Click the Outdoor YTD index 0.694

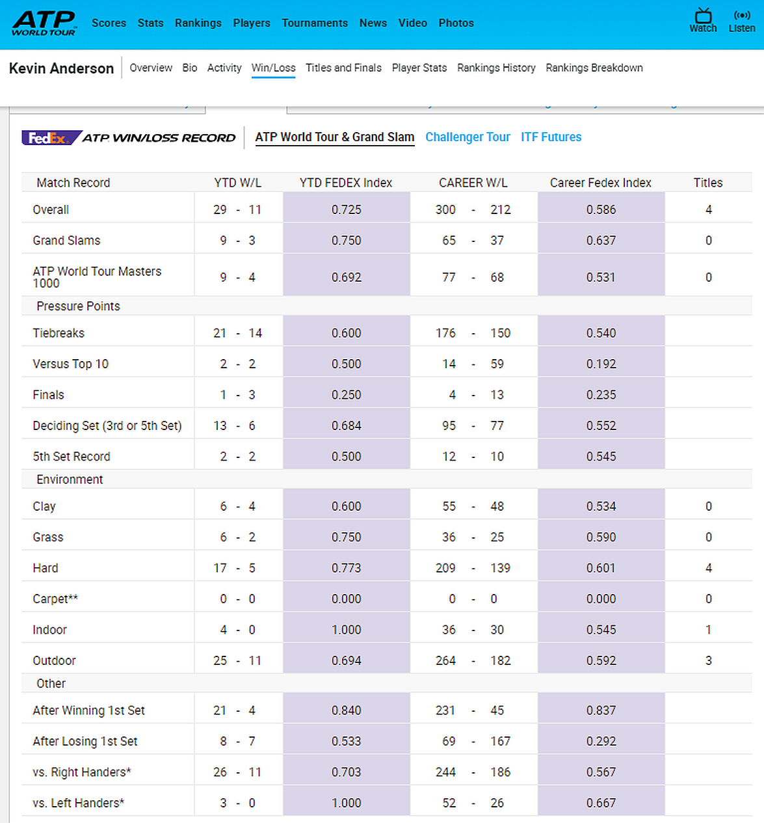click(x=347, y=660)
